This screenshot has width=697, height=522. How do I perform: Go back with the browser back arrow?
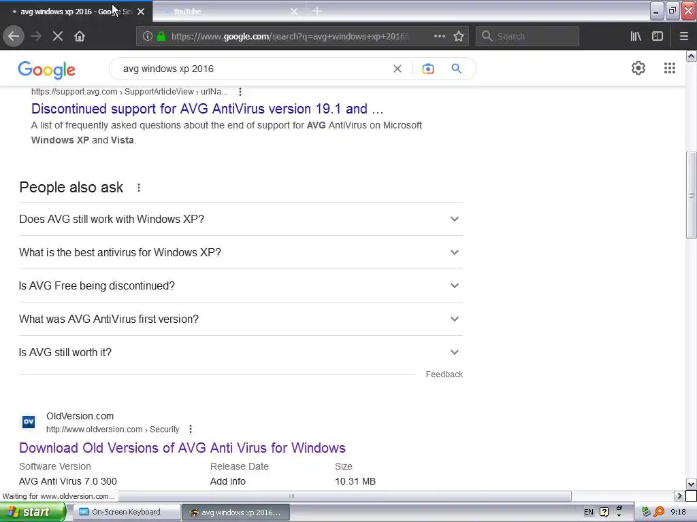point(14,36)
